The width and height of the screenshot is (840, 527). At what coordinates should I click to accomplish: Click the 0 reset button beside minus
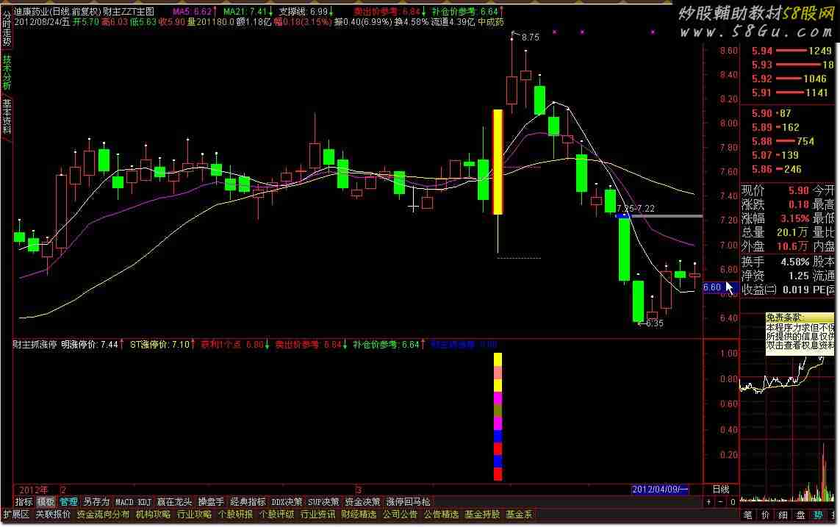(x=732, y=502)
